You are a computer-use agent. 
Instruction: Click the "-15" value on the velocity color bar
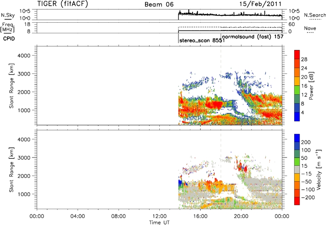coord(306,174)
